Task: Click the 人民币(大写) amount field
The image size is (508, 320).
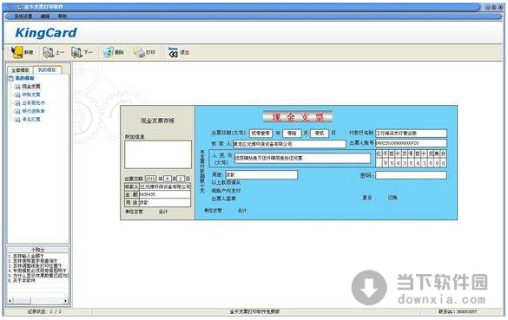Action: click(302, 158)
